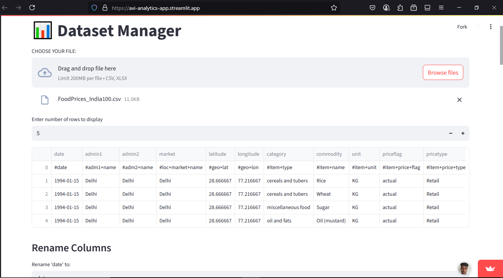Click the FoodPrices_India100.csv file icon
The image size is (503, 278).
point(45,100)
